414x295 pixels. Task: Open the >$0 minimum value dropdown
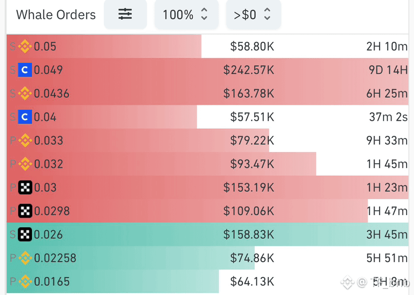coord(254,14)
